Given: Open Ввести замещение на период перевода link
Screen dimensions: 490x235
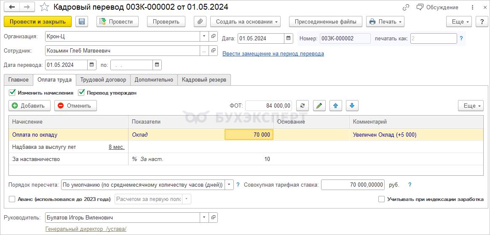Looking at the screenshot, I should coord(273,54).
